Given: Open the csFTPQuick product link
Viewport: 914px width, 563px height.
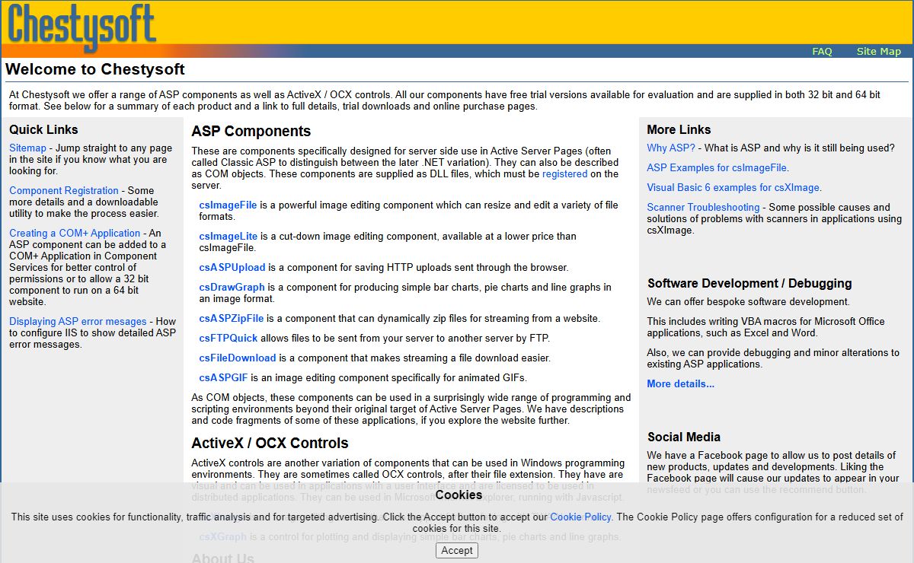Looking at the screenshot, I should pyautogui.click(x=228, y=339).
